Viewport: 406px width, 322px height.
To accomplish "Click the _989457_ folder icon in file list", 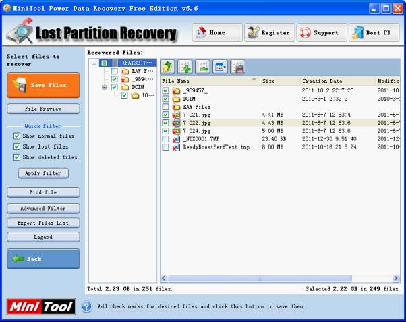I will [x=176, y=90].
